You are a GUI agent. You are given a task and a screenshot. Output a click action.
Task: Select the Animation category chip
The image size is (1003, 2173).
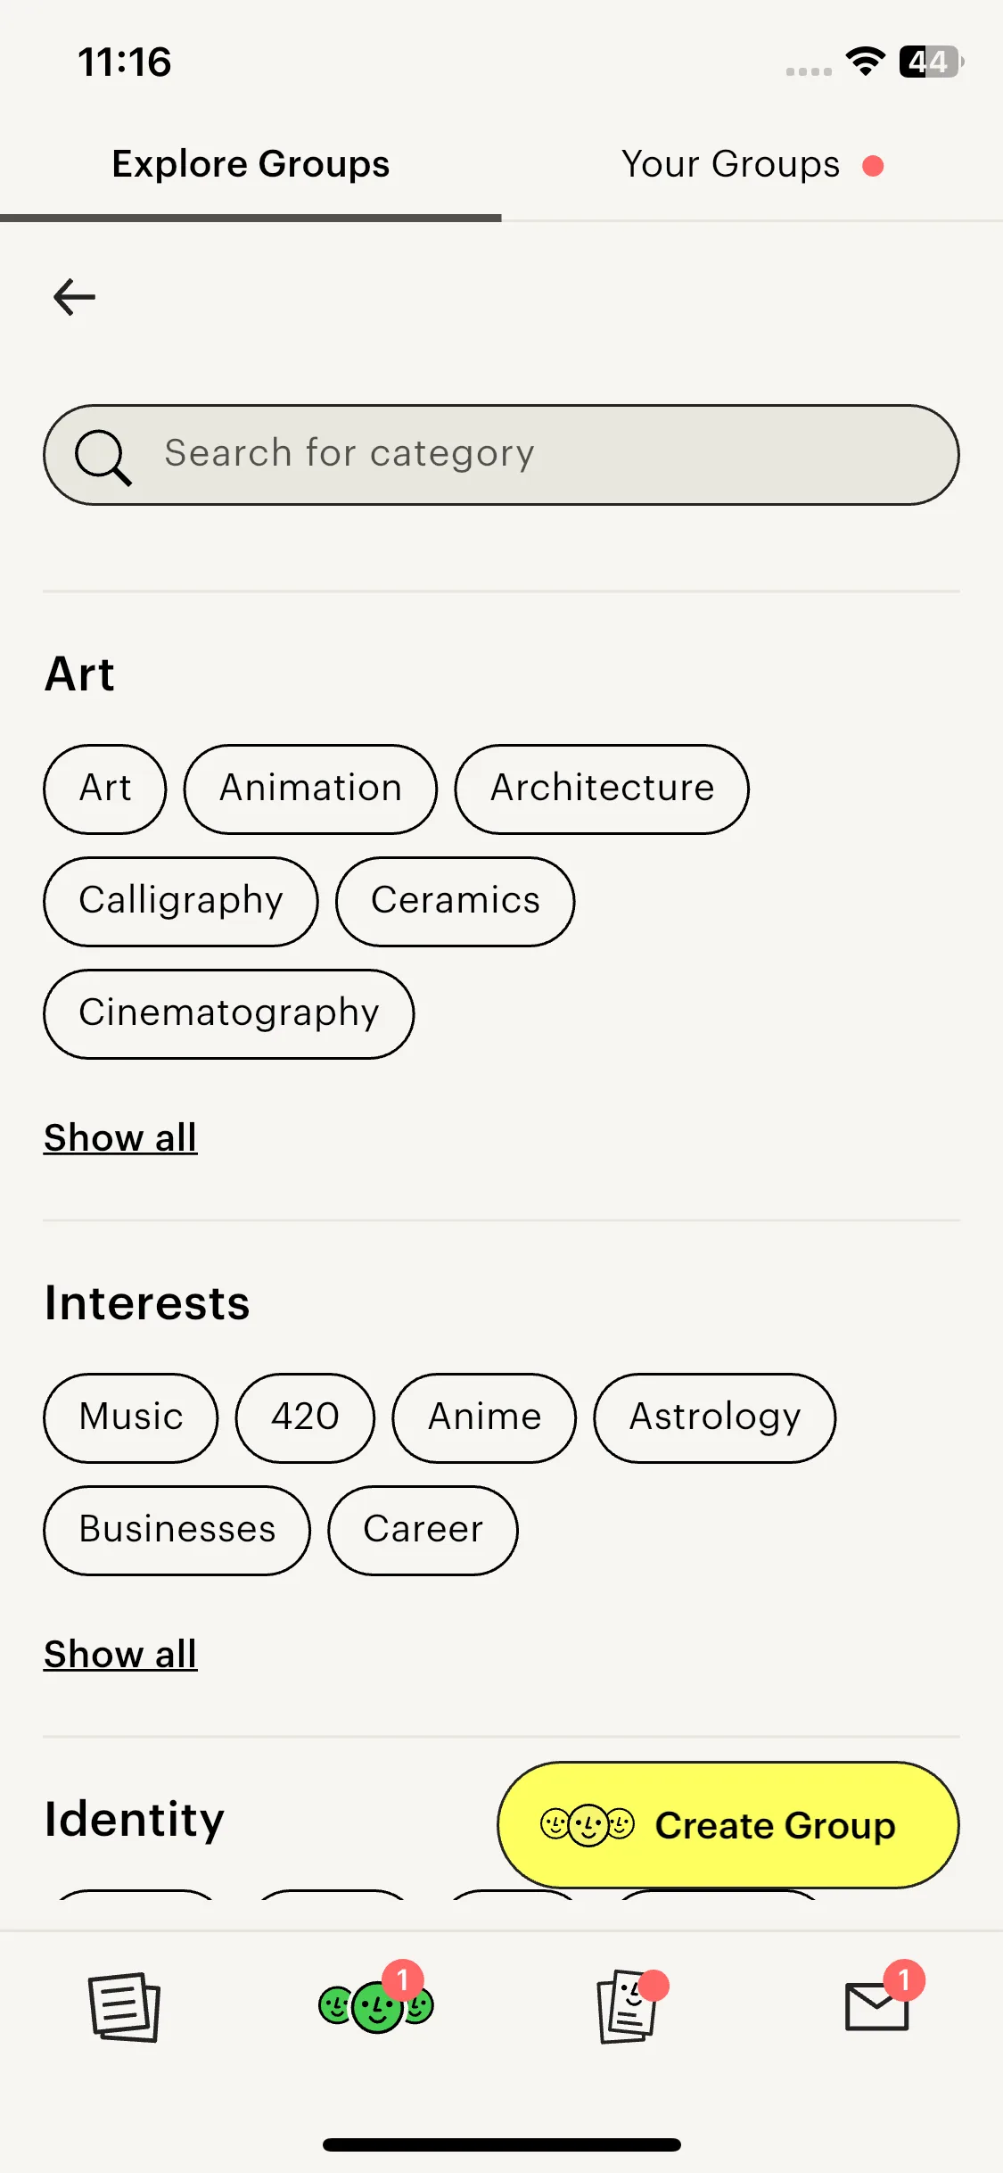pyautogui.click(x=310, y=789)
